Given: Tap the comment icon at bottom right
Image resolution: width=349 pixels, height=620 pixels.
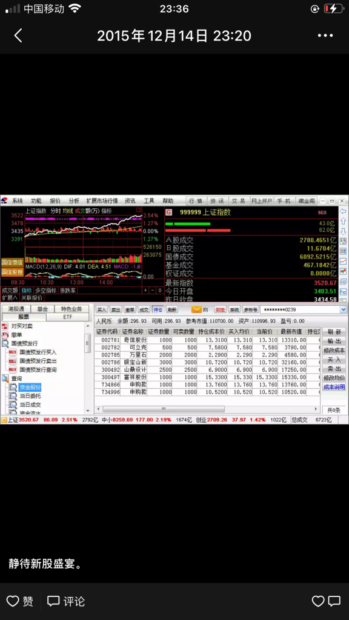Looking at the screenshot, I should click(x=334, y=601).
